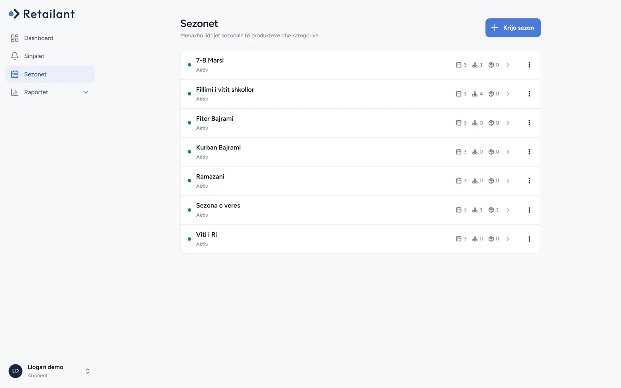This screenshot has width=621, height=388.
Task: Select the Sezonet calendar icon in sidebar
Action: click(15, 74)
